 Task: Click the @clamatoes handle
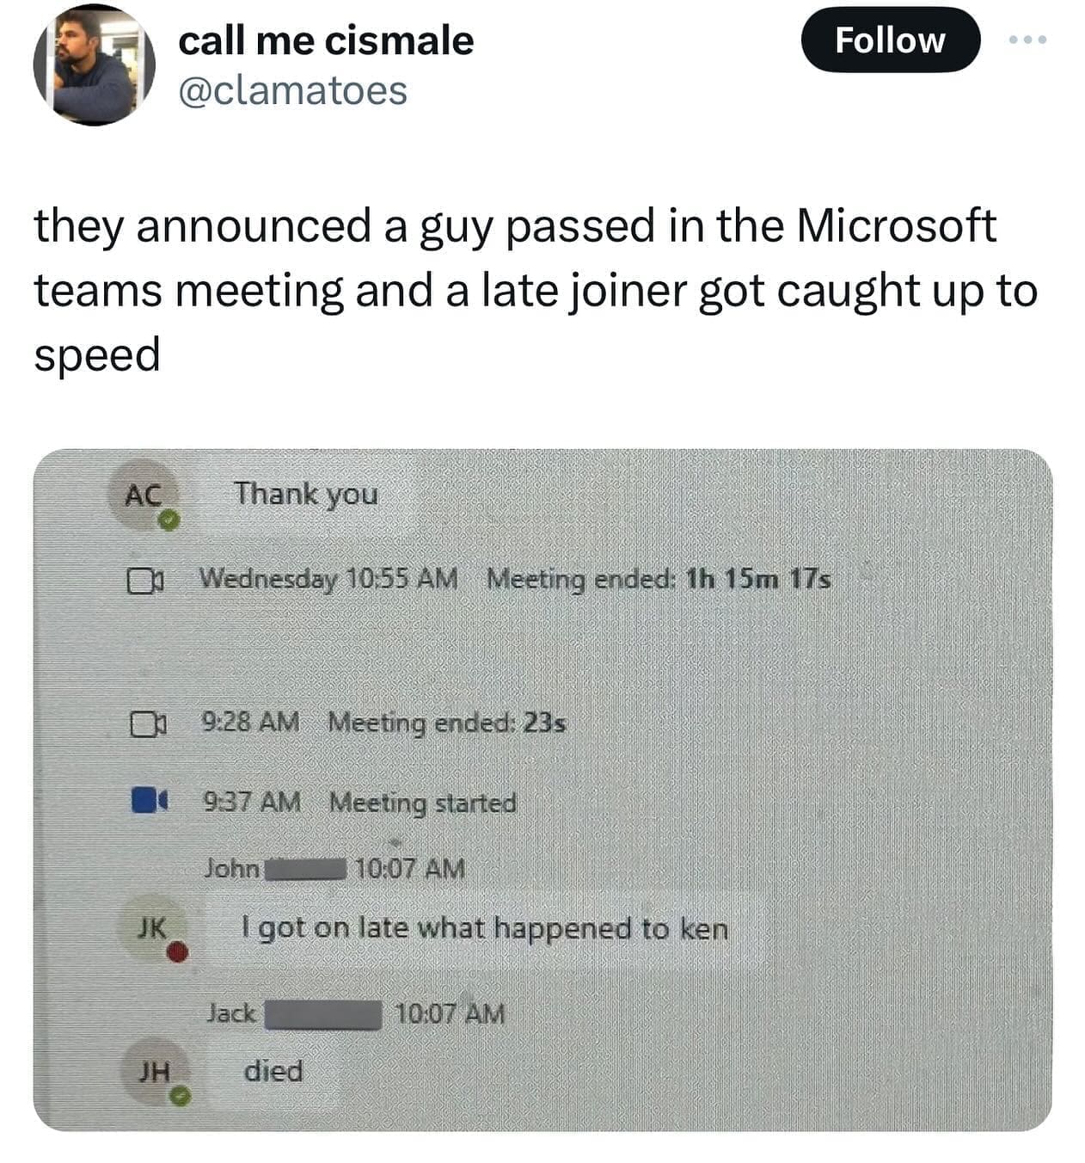pos(292,91)
